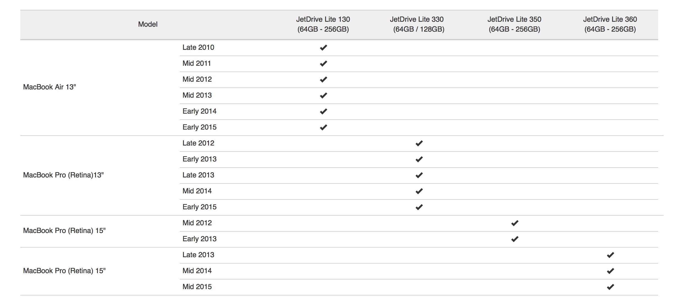Click the JetDrive Lite 130 column header
Viewport: 679px width, 307px height.
point(323,24)
